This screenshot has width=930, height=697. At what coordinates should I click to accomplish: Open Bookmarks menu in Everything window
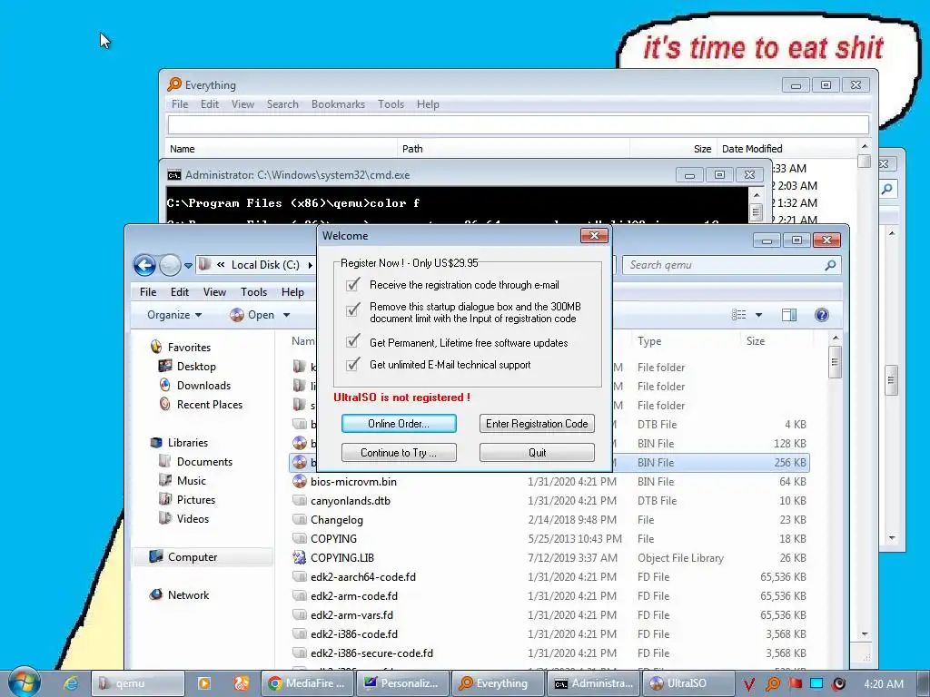pyautogui.click(x=338, y=104)
